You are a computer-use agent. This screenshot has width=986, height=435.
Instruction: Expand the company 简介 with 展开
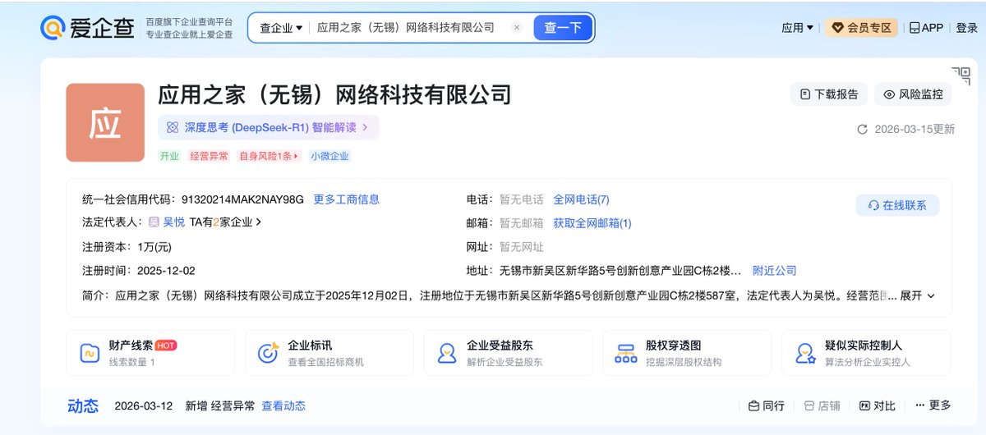(918, 295)
